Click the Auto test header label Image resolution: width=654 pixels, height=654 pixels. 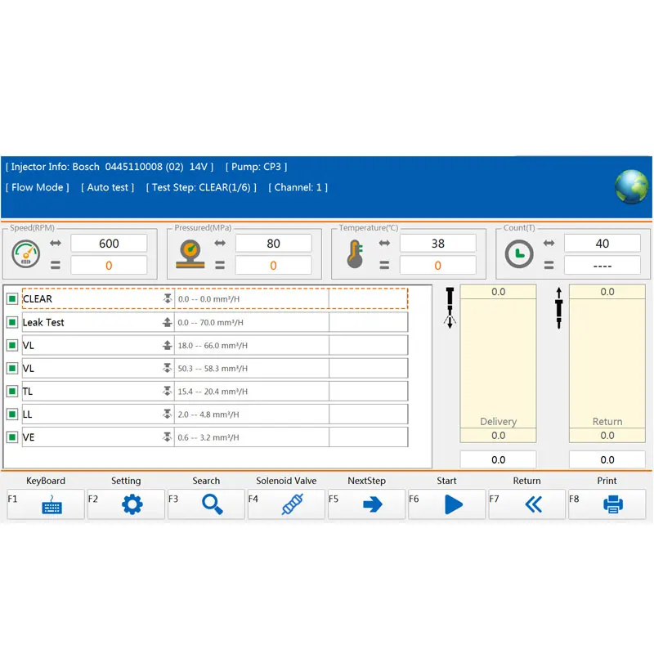[108, 187]
